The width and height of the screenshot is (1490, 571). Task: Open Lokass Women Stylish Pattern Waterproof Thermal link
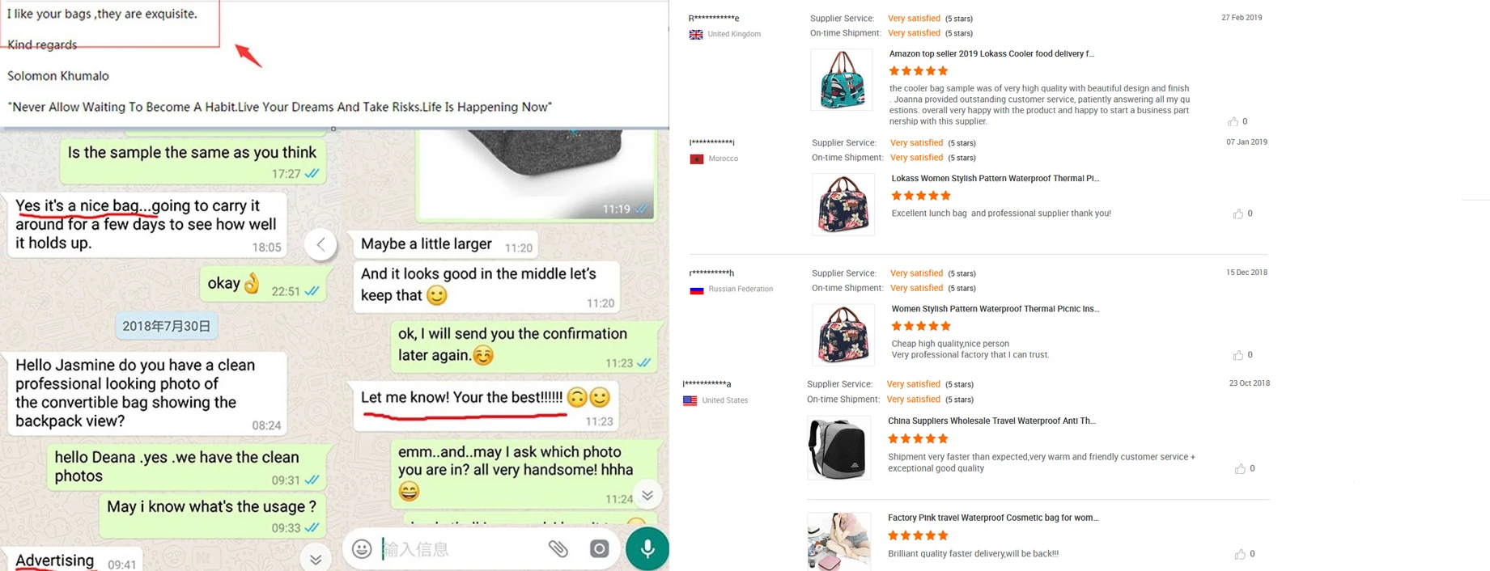995,178
